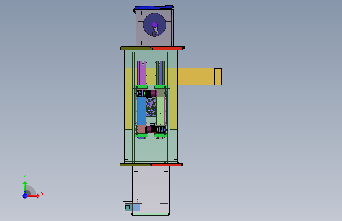This screenshot has height=221, width=342.
Task: Select the blue vertical panel inside the frame
Action: tap(142, 111)
